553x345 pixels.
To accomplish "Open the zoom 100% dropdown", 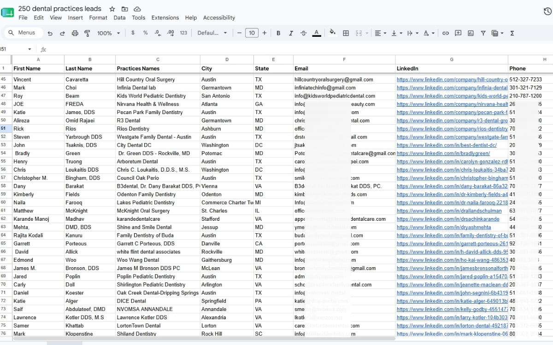I will tap(108, 33).
